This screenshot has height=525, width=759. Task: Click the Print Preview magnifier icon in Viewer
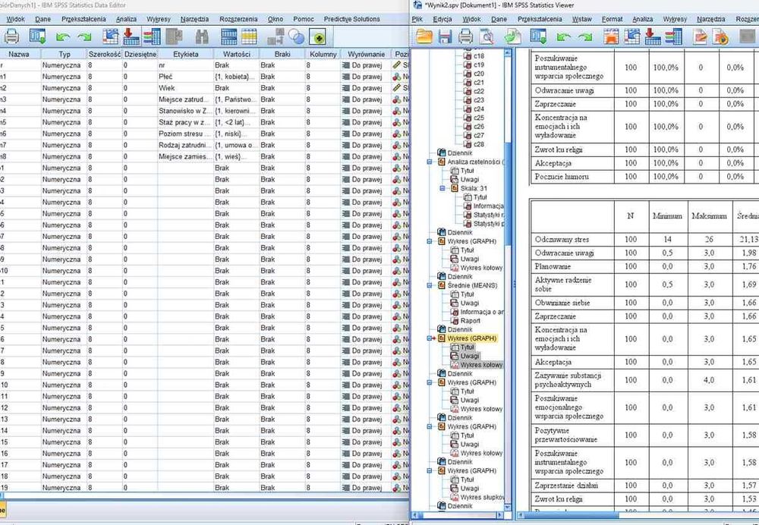(x=486, y=36)
